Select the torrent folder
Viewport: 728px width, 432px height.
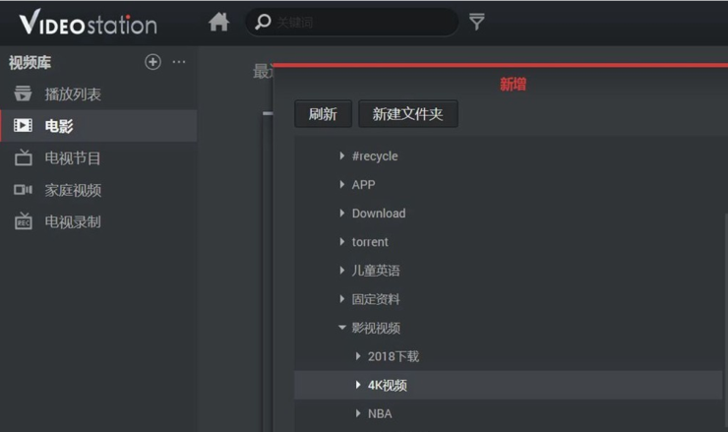point(370,242)
